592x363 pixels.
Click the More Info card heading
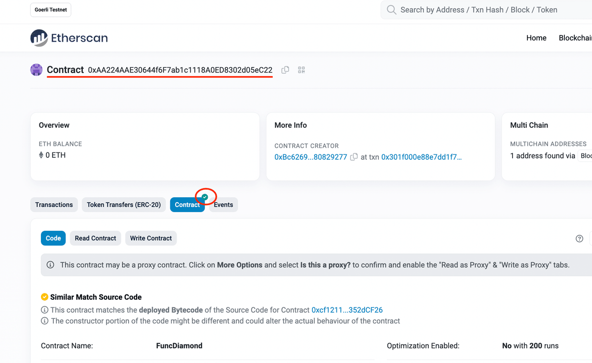click(291, 125)
